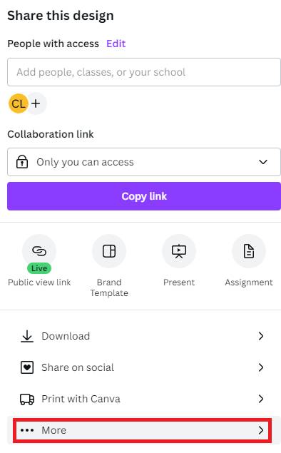The image size is (281, 453).
Task: Open the More menu item
Action: point(142,430)
